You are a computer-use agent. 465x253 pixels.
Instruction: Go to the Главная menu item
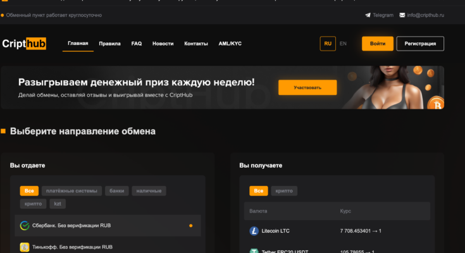coord(78,43)
